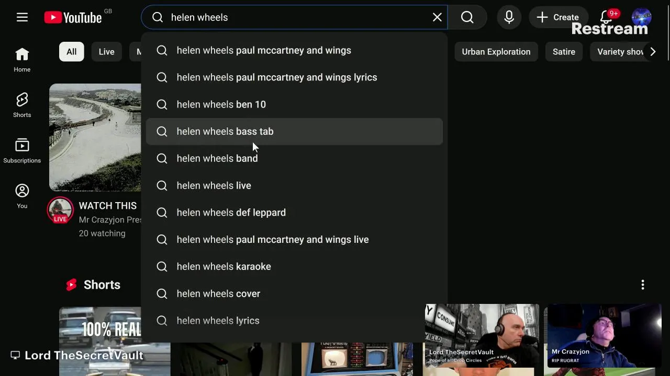Open the You sidebar section
The image size is (670, 376).
[x=22, y=196]
